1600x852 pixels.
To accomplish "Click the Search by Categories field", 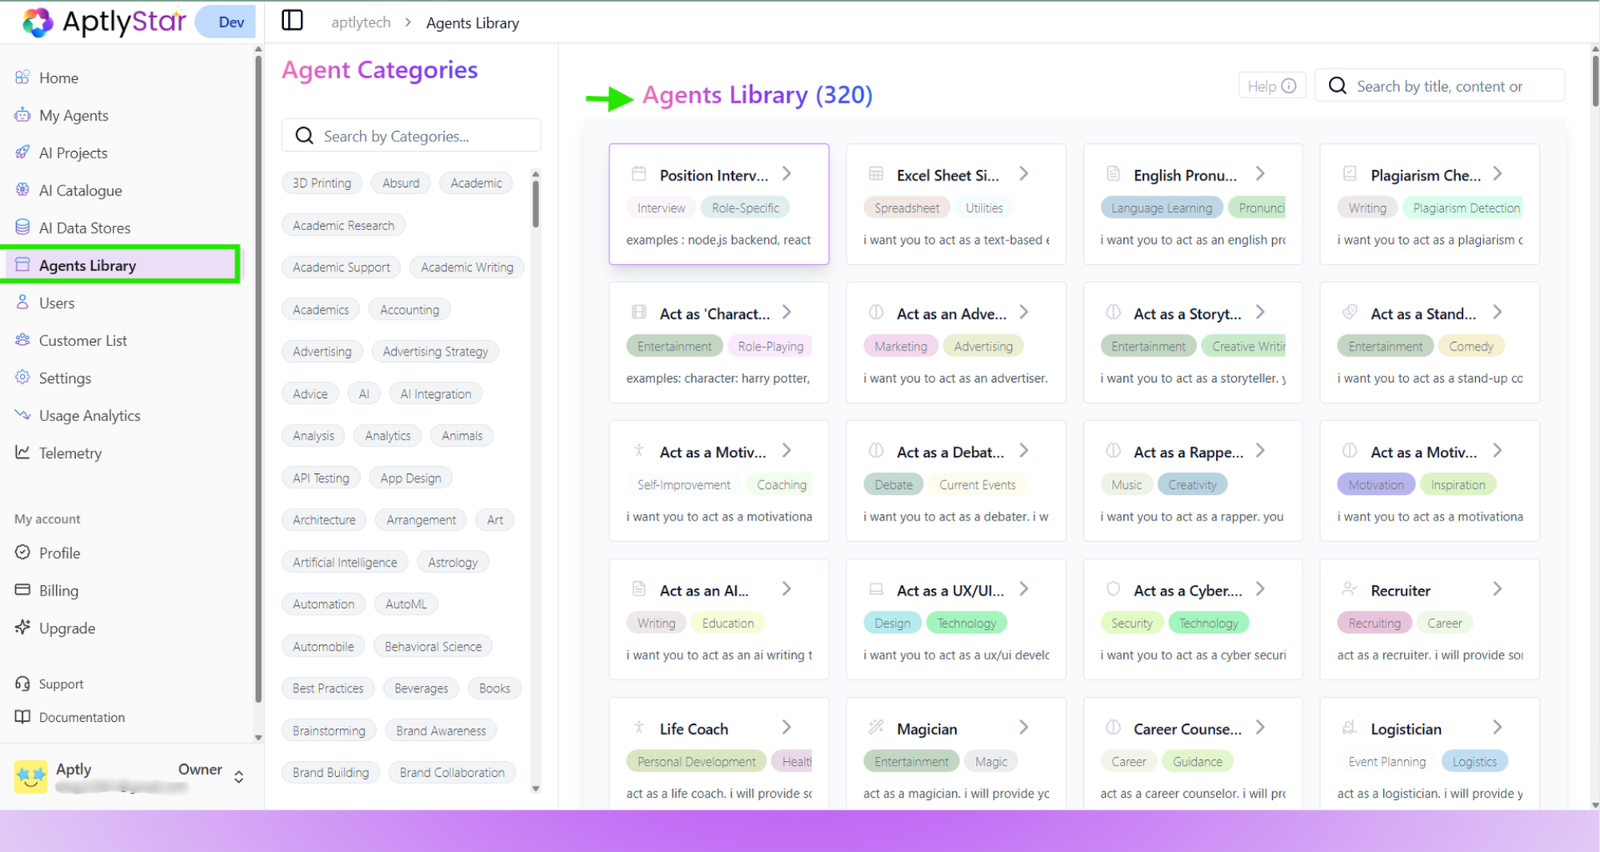I will (410, 135).
